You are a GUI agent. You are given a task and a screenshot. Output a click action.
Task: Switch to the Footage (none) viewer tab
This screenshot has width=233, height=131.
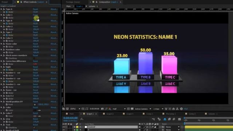coord(73,2)
